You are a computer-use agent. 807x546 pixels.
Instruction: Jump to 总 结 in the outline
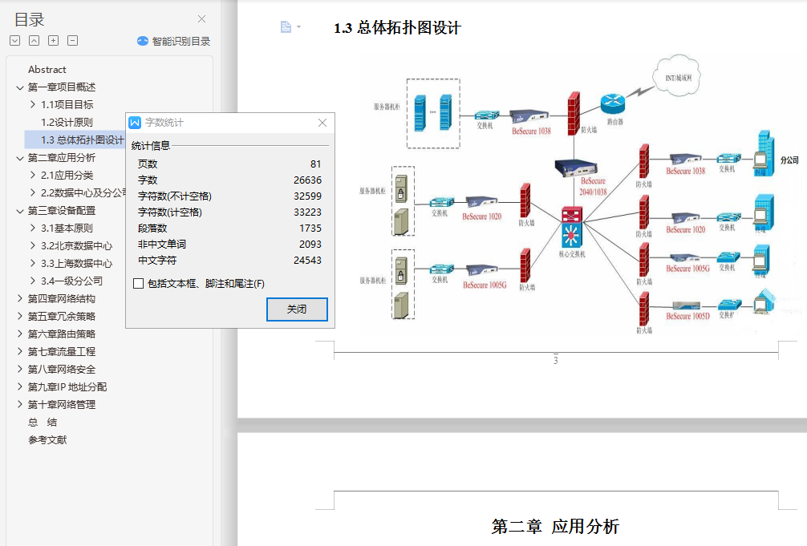click(43, 423)
